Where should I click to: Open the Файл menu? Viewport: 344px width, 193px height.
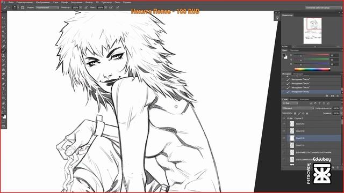11,2
